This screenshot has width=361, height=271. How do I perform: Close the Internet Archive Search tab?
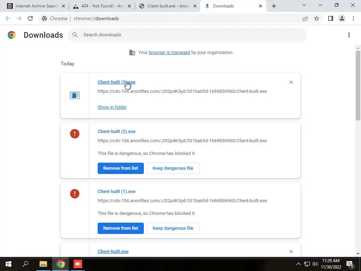(63, 6)
